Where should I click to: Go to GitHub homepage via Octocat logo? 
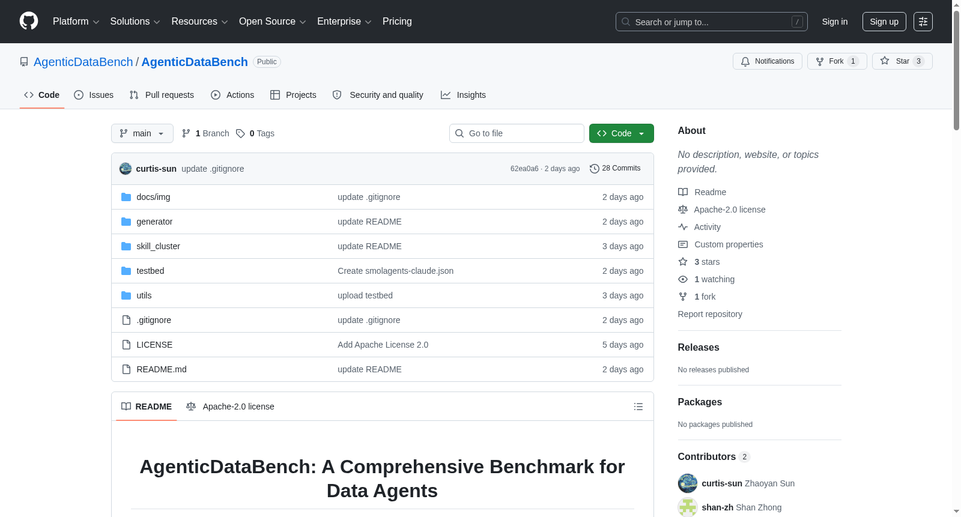coord(29,21)
